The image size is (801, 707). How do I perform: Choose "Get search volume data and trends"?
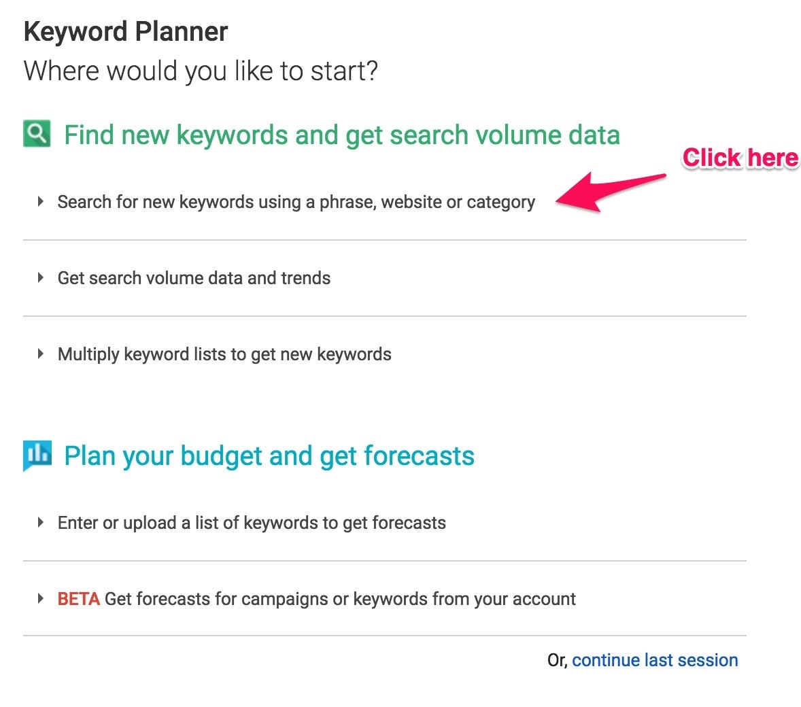(194, 278)
